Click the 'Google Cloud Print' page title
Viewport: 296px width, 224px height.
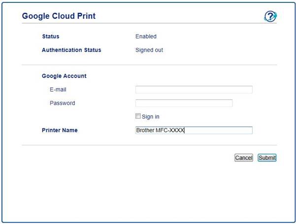[x=59, y=16]
